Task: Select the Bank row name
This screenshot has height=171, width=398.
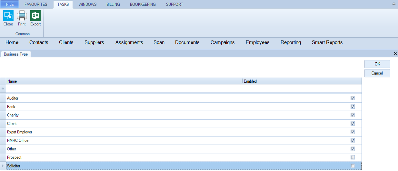Action: [11, 107]
